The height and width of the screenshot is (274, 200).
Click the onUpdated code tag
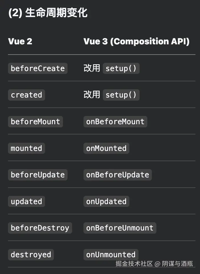pos(106,202)
